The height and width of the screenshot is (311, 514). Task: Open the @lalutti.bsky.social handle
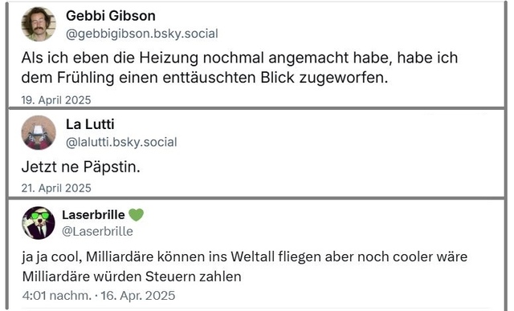coord(121,142)
